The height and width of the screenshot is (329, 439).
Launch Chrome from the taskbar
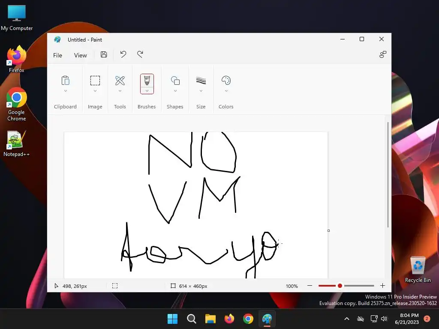click(248, 319)
